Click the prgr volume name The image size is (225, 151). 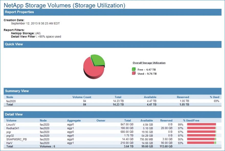click(x=9, y=132)
